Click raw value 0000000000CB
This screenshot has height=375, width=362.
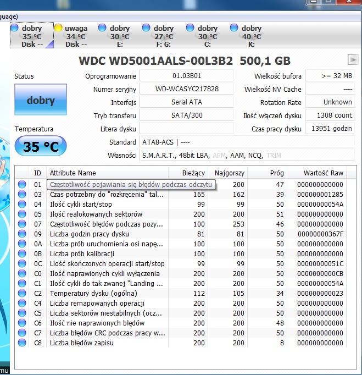coord(320,274)
